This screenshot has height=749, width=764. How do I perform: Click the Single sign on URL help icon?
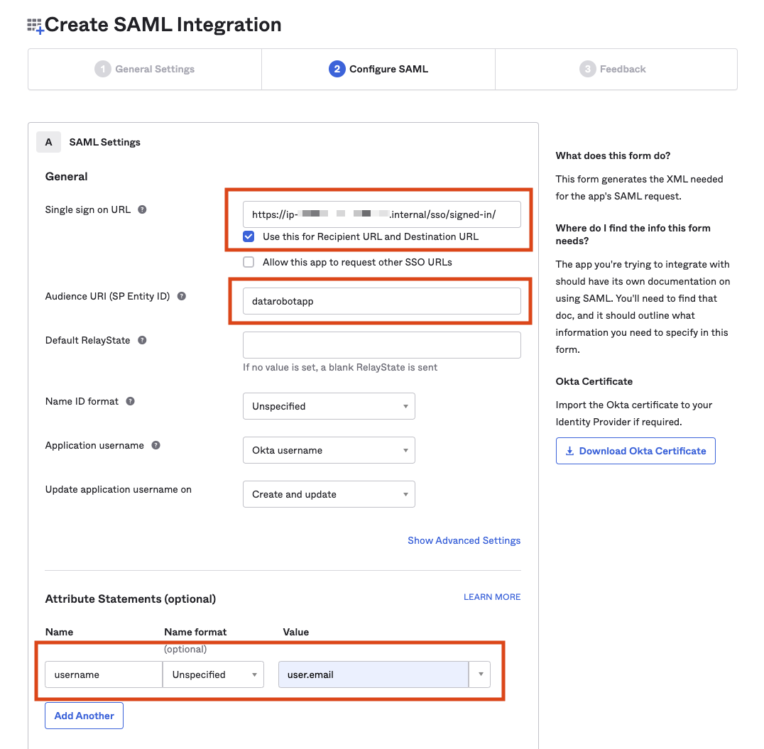(142, 210)
